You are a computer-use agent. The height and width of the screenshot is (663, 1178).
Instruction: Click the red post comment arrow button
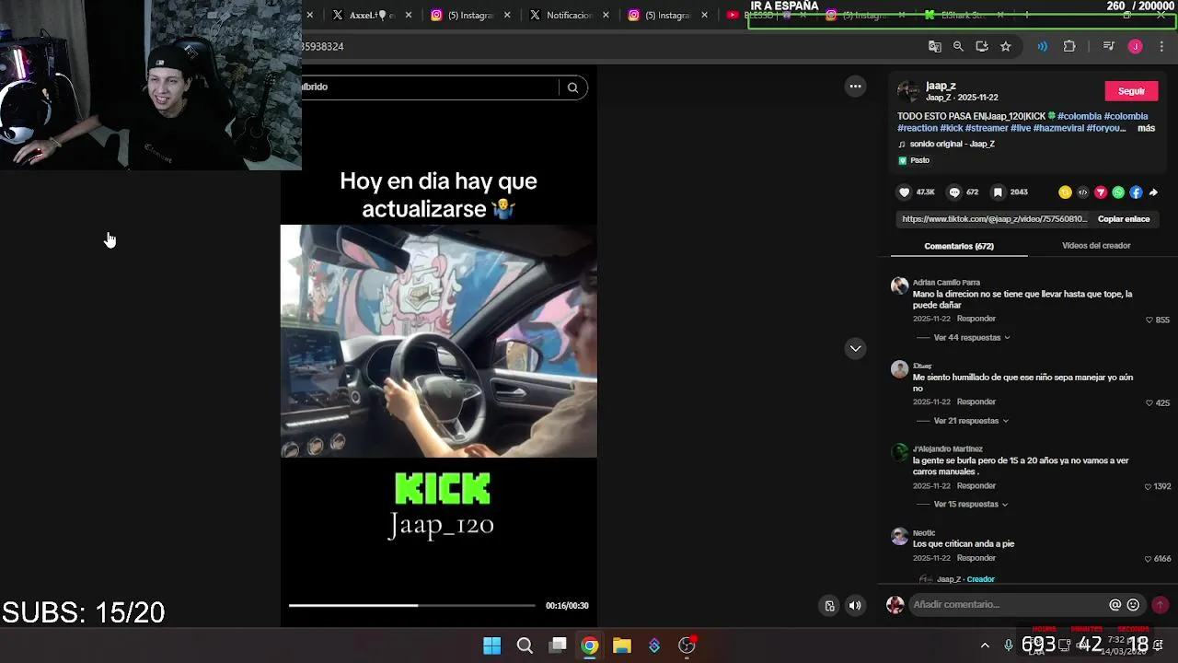click(x=1160, y=605)
